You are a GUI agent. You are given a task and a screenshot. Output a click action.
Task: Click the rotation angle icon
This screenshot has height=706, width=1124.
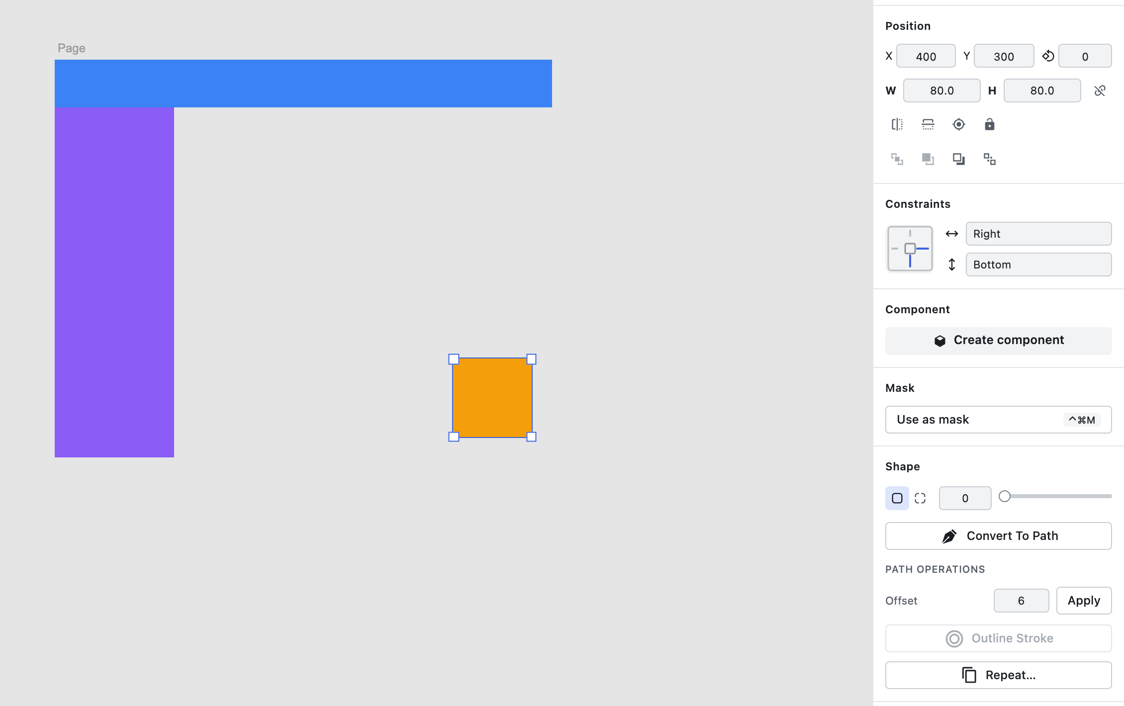click(x=1048, y=56)
